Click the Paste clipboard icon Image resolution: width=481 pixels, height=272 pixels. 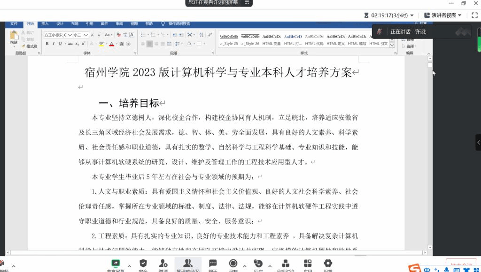tap(14, 37)
